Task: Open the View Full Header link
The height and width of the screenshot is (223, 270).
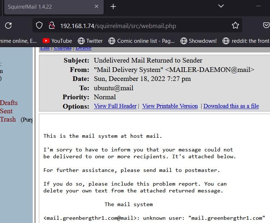Action: click(115, 106)
